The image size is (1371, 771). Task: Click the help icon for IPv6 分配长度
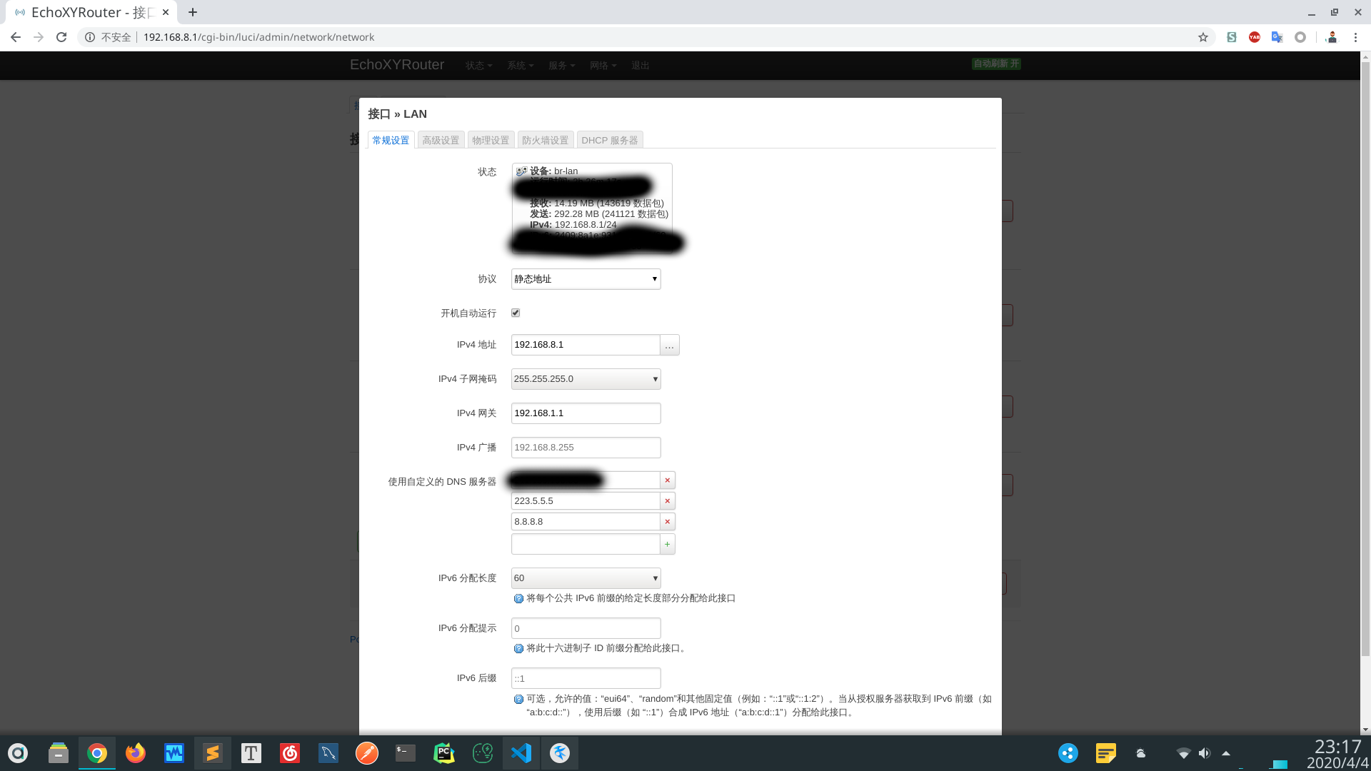pos(519,599)
